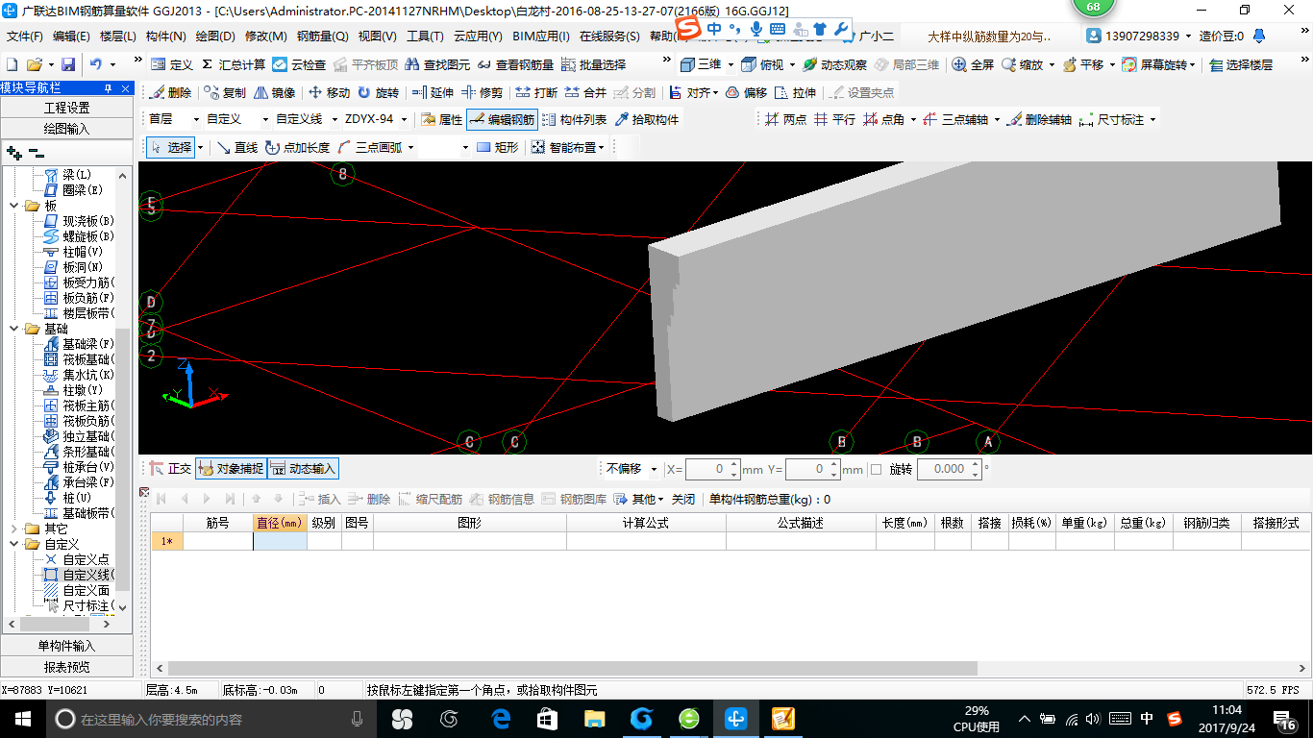This screenshot has height=738, width=1313.
Task: Select the 合并 merge tool
Action: [585, 93]
